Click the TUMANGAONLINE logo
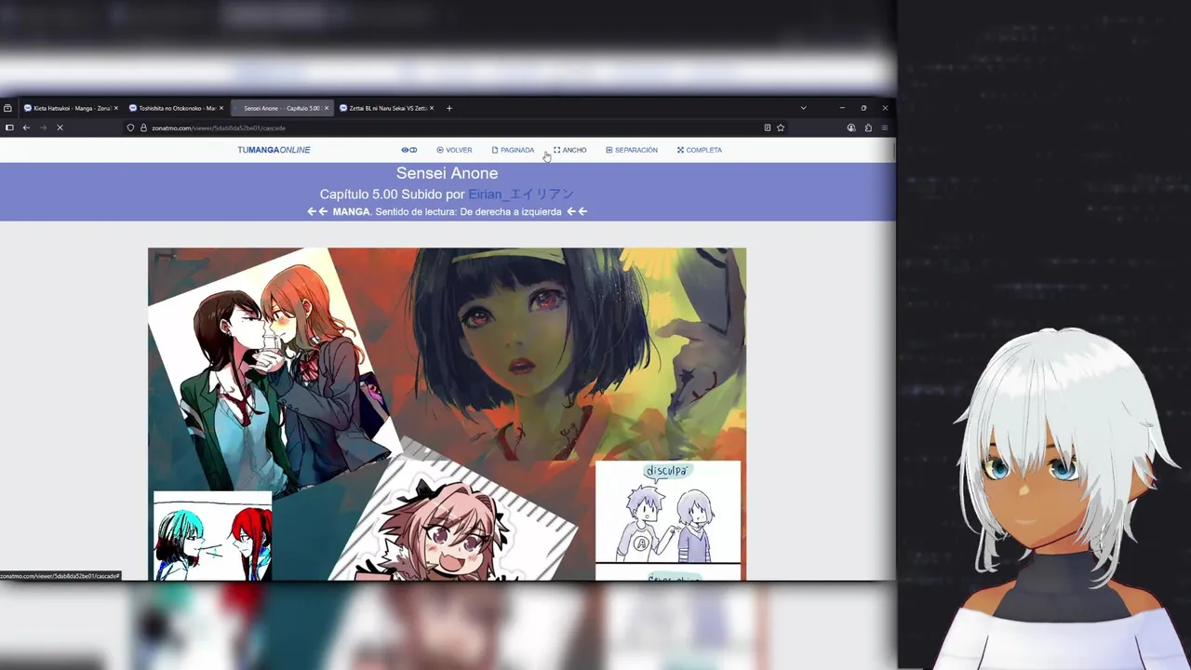Image resolution: width=1191 pixels, height=670 pixels. coord(274,150)
